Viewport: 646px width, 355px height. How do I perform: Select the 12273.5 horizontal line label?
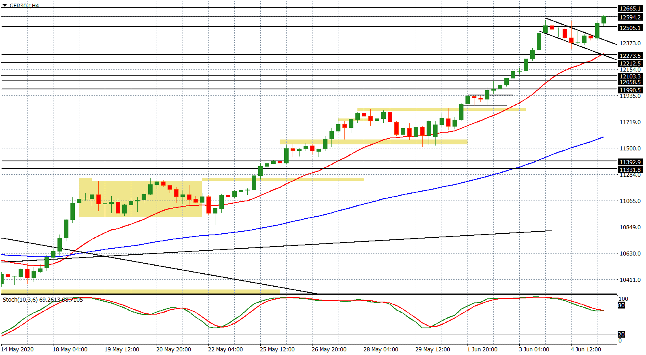630,56
